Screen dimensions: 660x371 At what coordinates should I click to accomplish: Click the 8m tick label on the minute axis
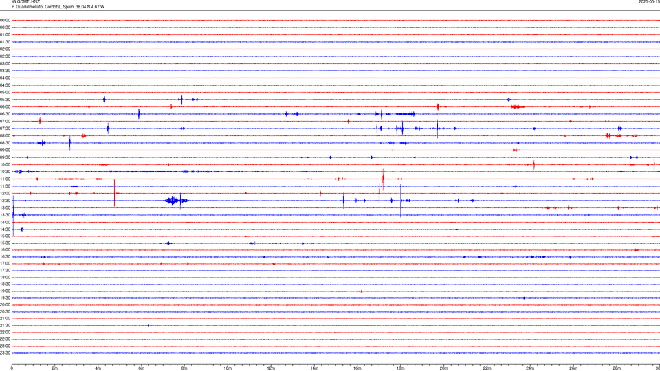tap(184, 368)
